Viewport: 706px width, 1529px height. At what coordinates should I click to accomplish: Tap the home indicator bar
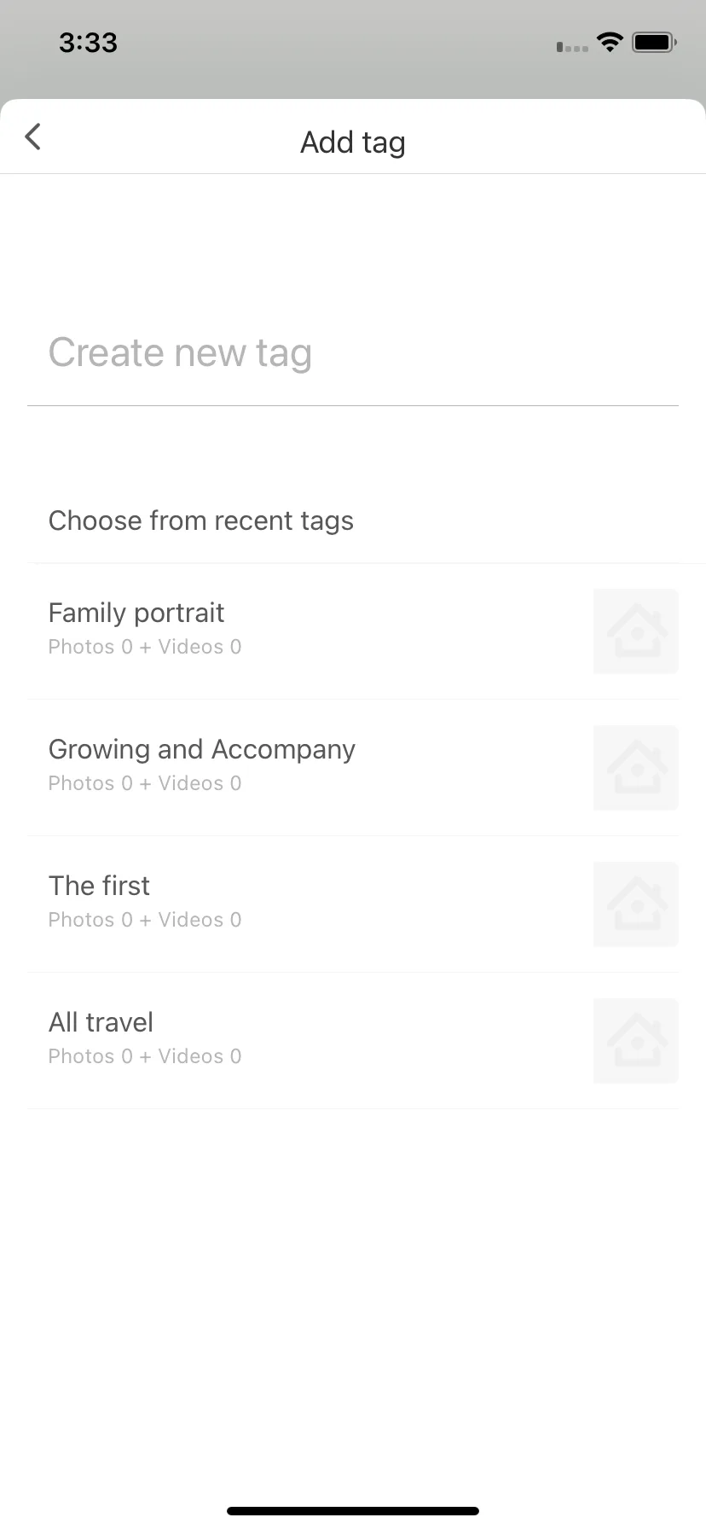[353, 1511]
